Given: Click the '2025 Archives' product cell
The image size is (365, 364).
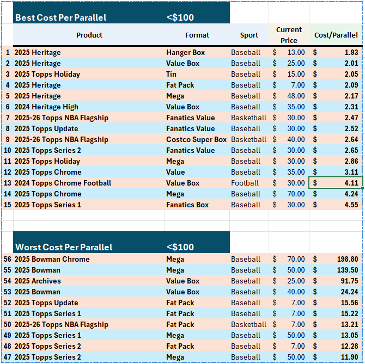Looking at the screenshot, I should [x=89, y=281].
